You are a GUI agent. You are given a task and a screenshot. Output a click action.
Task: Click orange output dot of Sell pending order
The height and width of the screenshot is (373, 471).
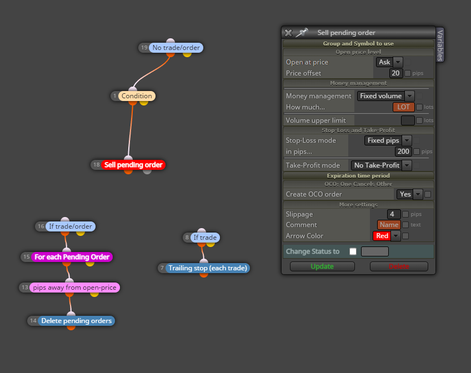point(128,172)
